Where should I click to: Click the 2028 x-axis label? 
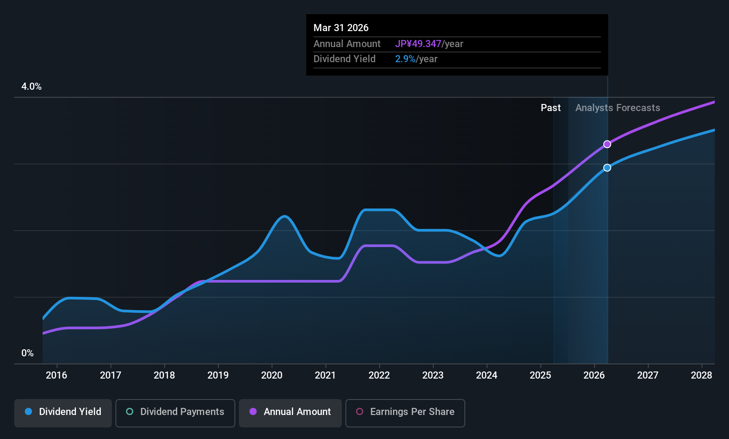pos(701,375)
